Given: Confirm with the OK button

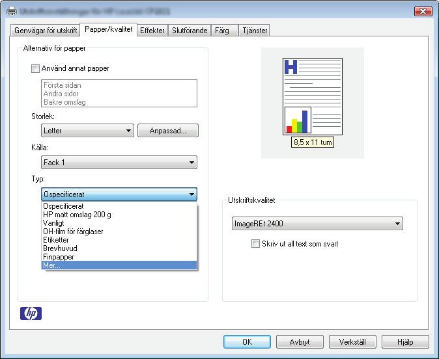Looking at the screenshot, I should click(247, 341).
